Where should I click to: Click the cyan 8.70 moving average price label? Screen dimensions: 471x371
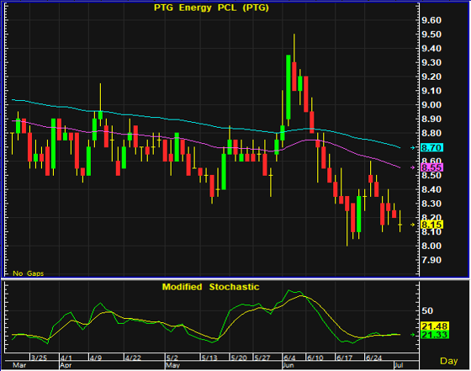[x=431, y=147]
